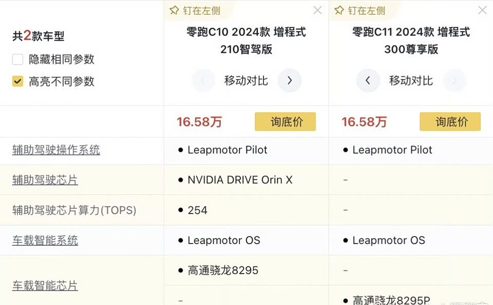Open 车载智能芯片 parameter link

[x=45, y=286]
